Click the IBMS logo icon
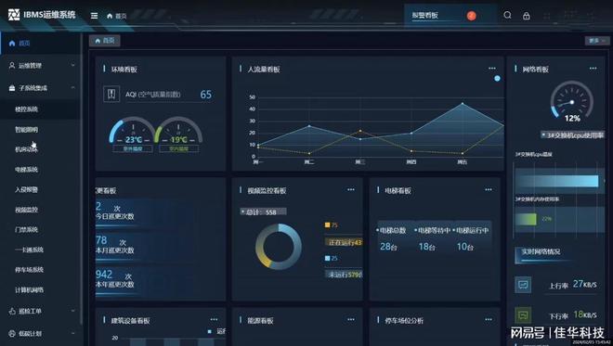This screenshot has height=346, width=613. pos(14,15)
